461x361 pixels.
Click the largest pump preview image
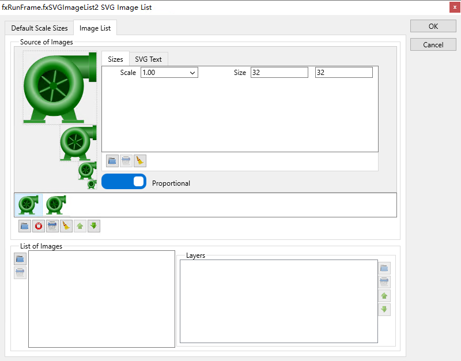coord(60,88)
